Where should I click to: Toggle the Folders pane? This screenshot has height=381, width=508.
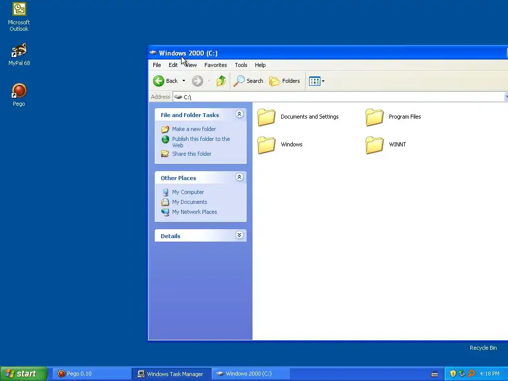(x=285, y=81)
